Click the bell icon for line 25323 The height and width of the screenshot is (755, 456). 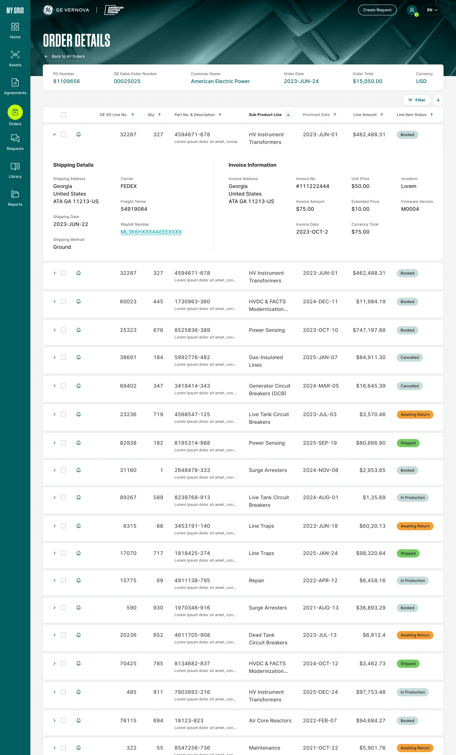[x=79, y=330]
